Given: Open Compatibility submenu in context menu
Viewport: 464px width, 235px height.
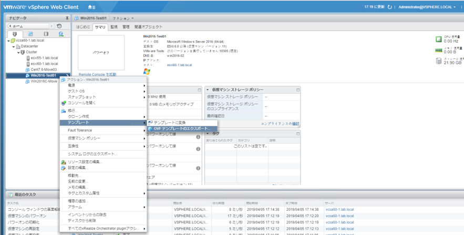Looking at the screenshot, I should tap(104, 146).
